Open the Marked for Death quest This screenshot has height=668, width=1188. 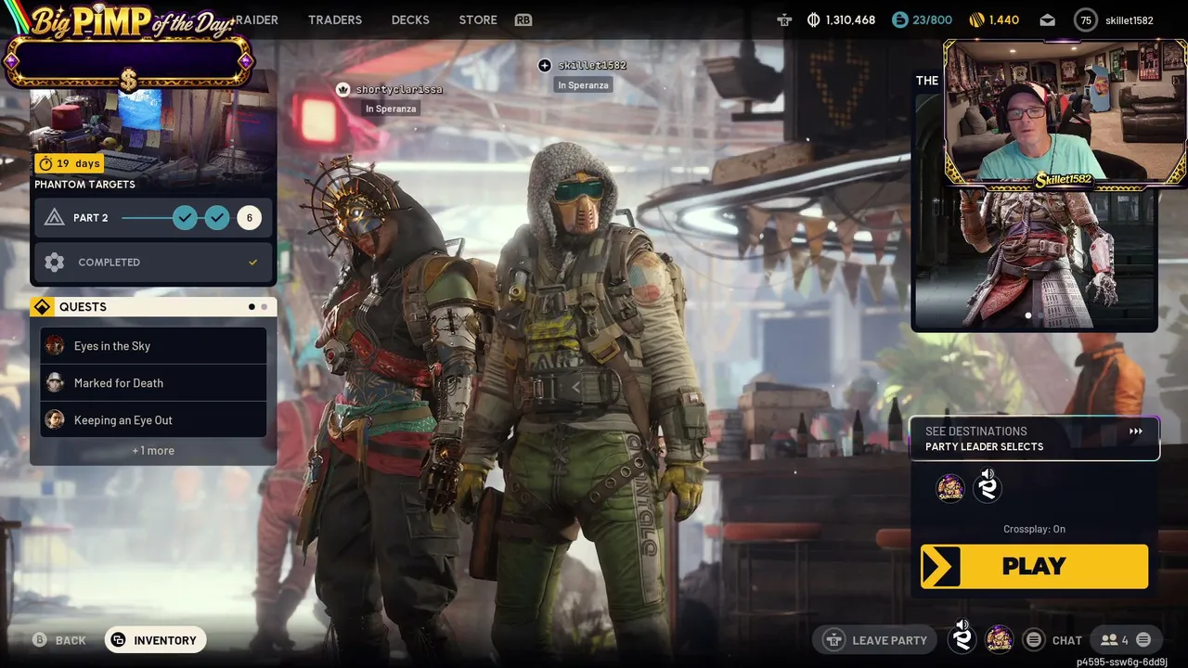(153, 383)
